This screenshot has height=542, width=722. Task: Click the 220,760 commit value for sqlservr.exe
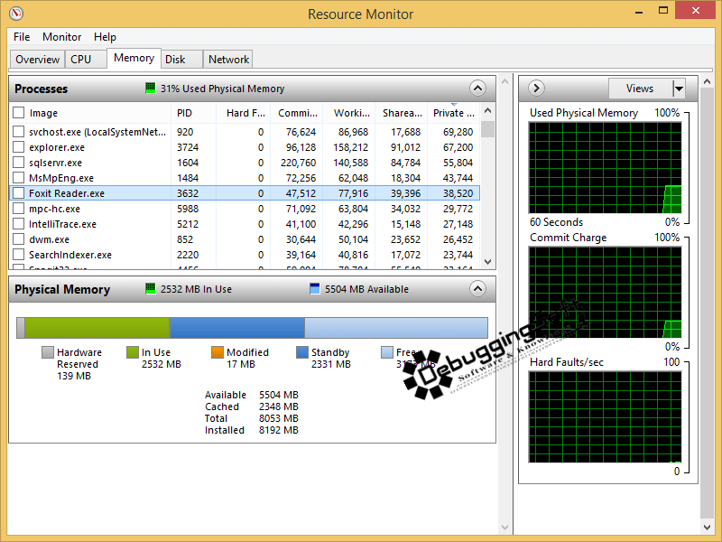click(x=298, y=163)
